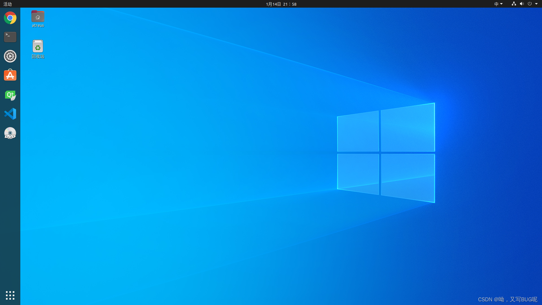The height and width of the screenshot is (305, 542).
Task: Show all applications grid button
Action: [10, 295]
